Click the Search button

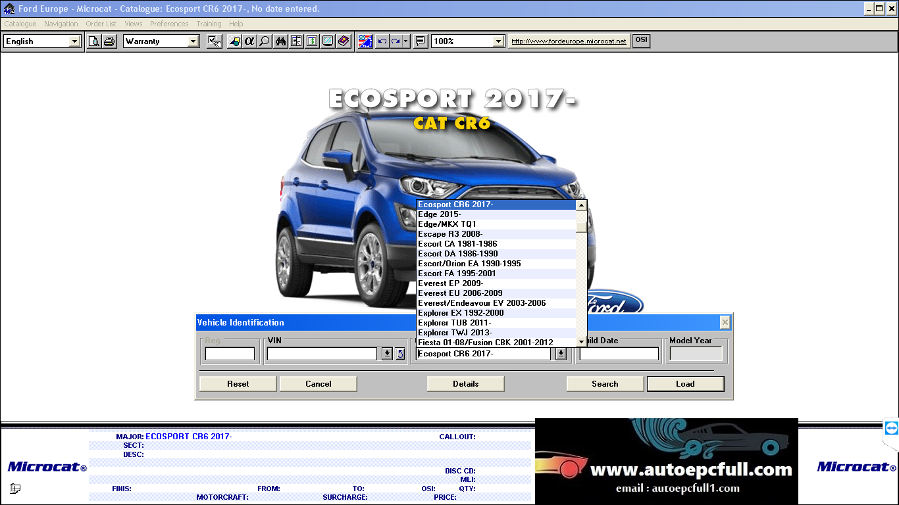click(x=605, y=384)
